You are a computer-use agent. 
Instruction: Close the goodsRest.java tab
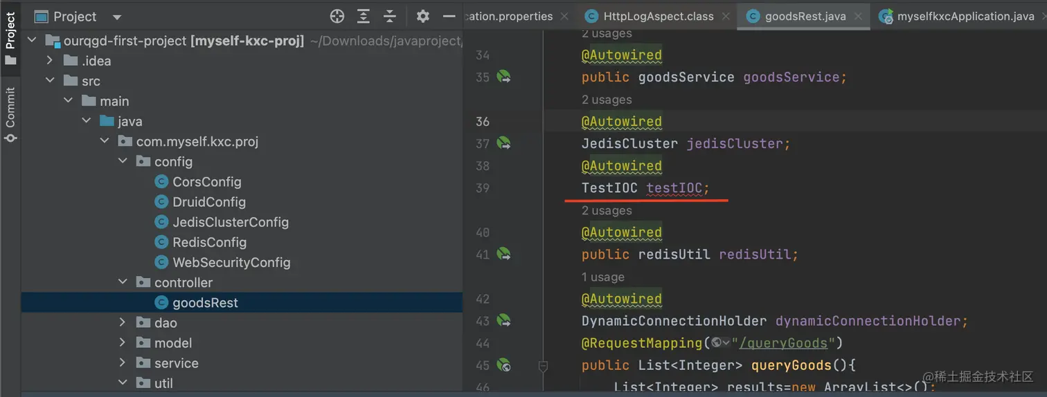pyautogui.click(x=859, y=17)
